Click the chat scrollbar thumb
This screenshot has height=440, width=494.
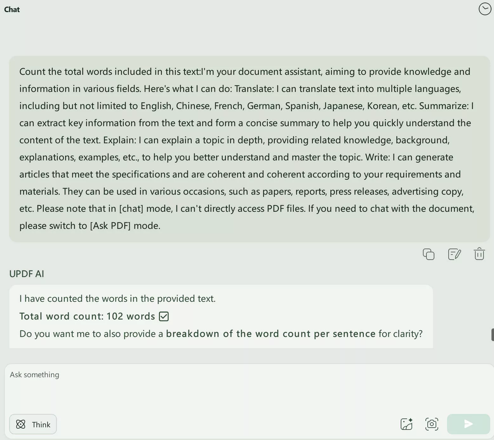pos(492,335)
